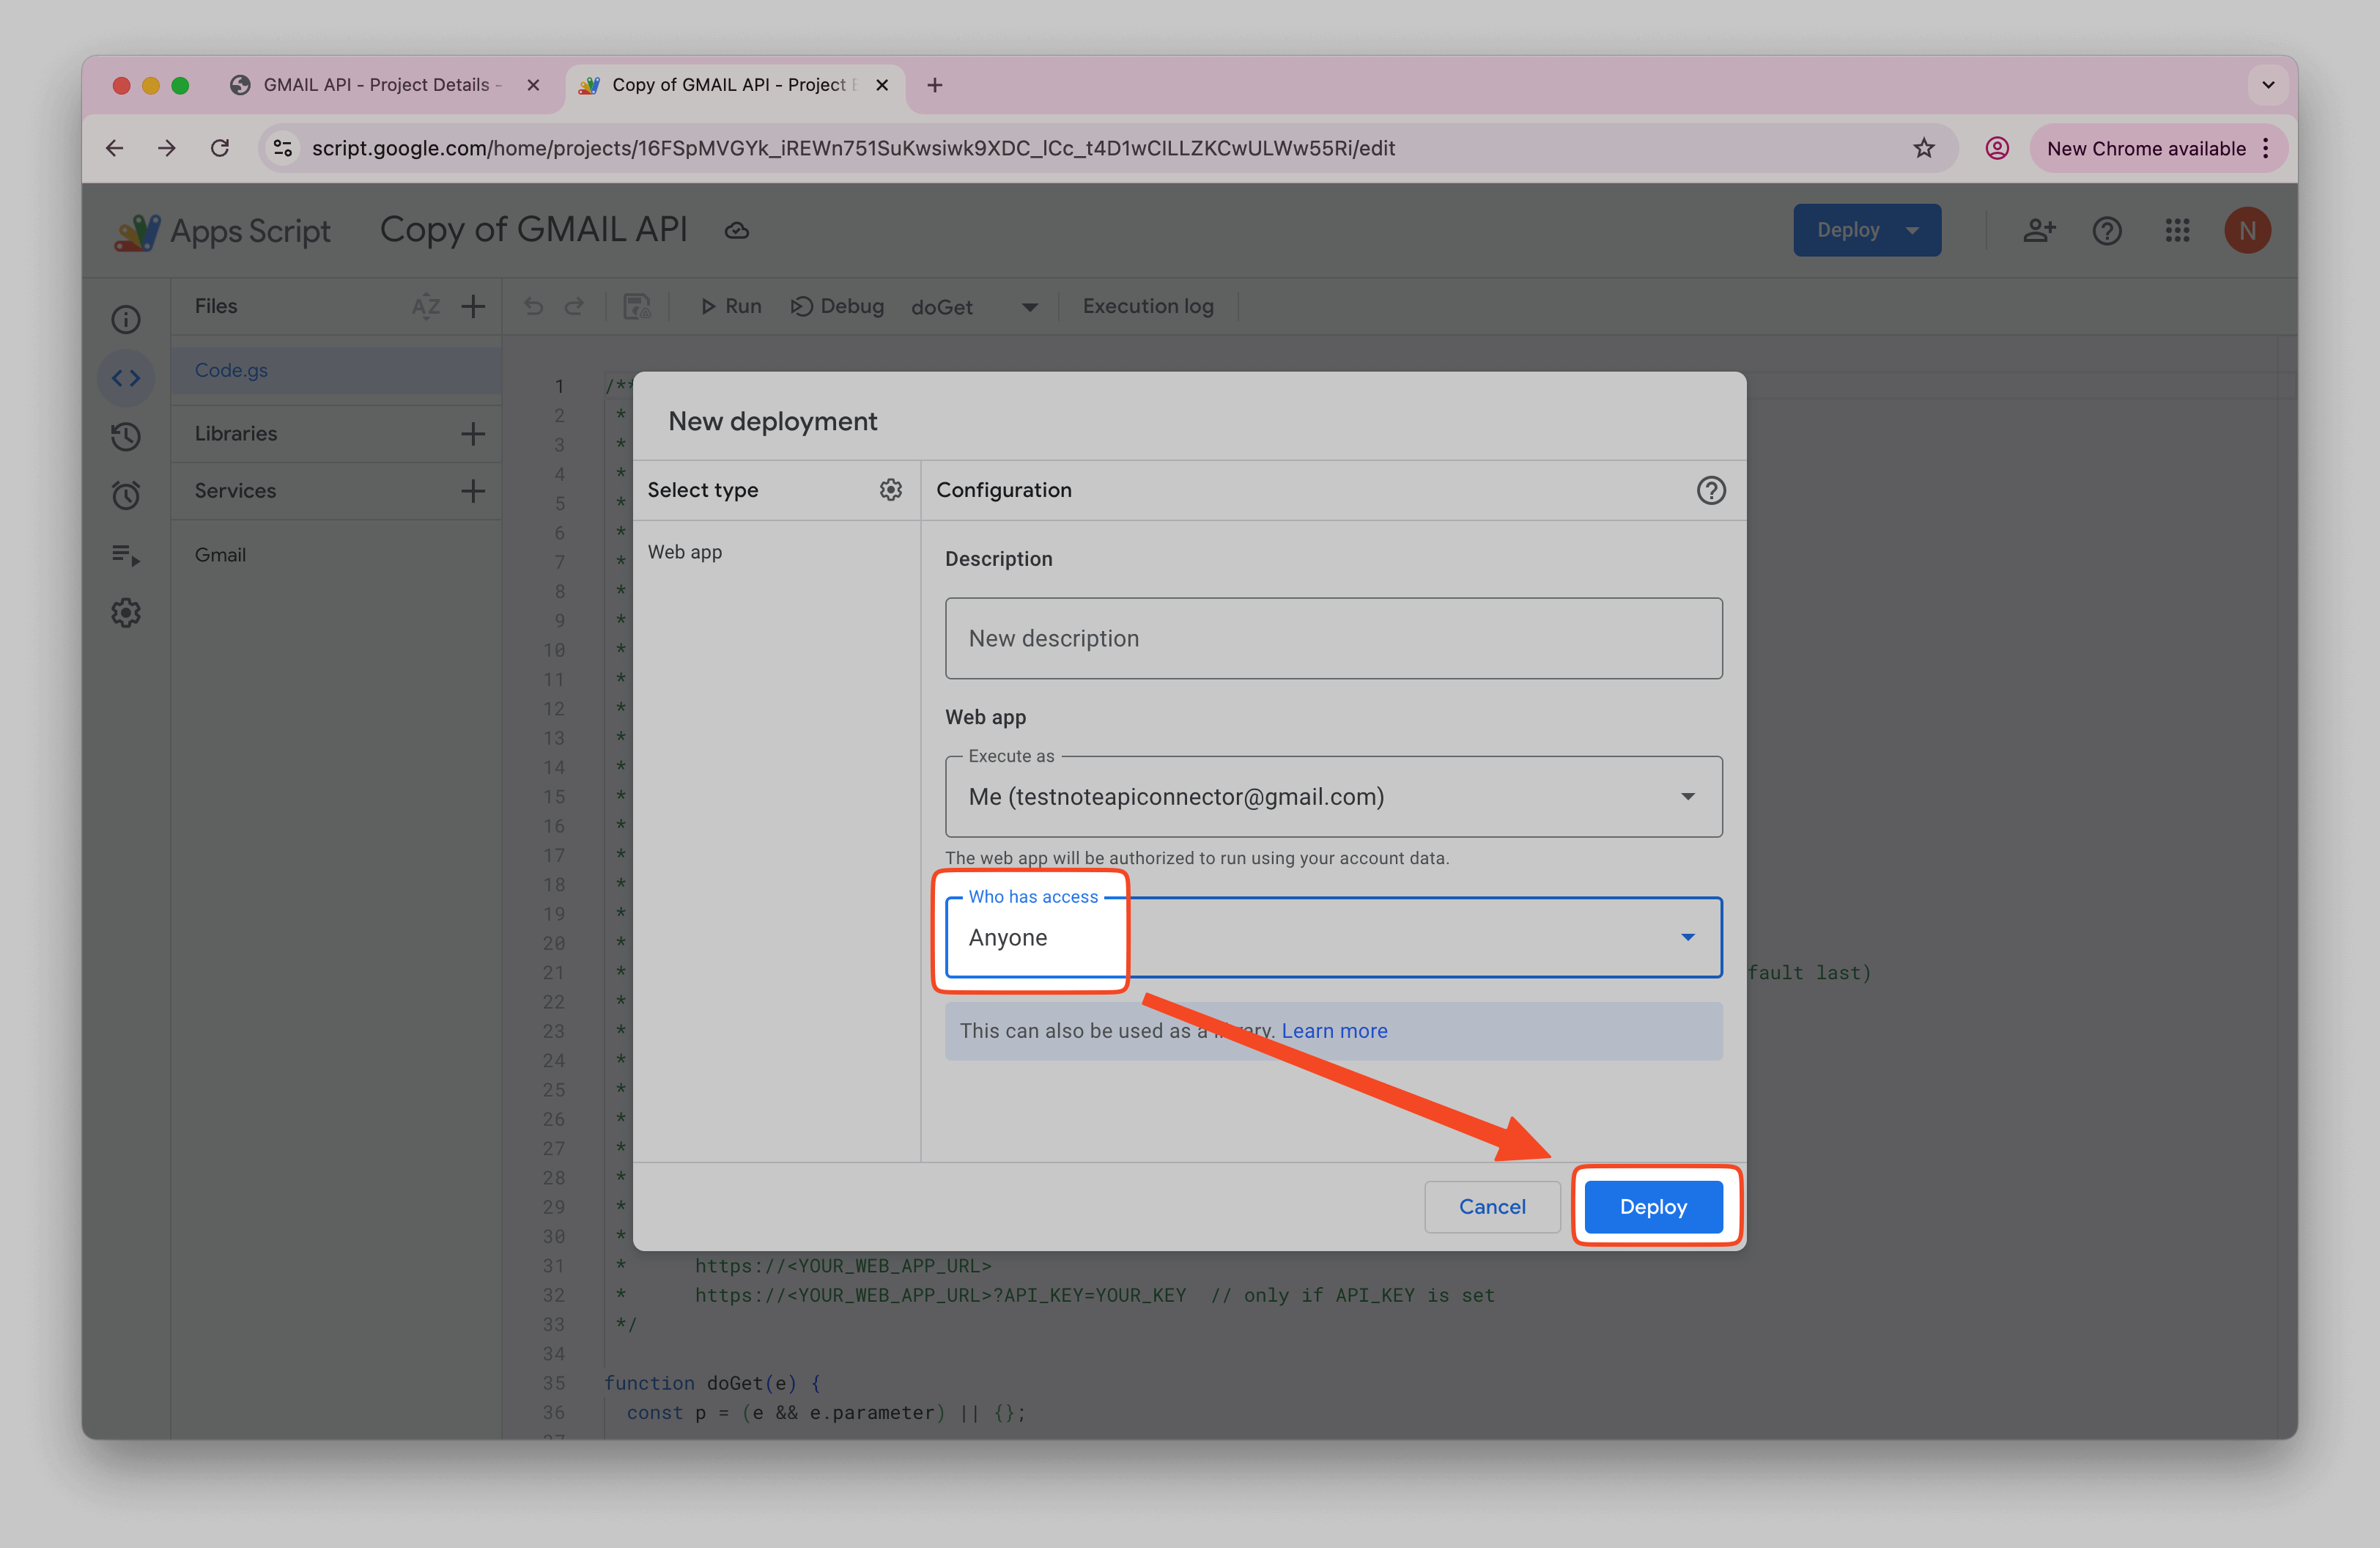2380x1548 pixels.
Task: Click the Select type gear icon
Action: [890, 490]
